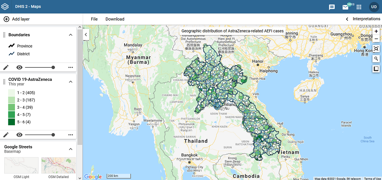Open the Download menu
This screenshot has width=382, height=180.
[x=115, y=19]
